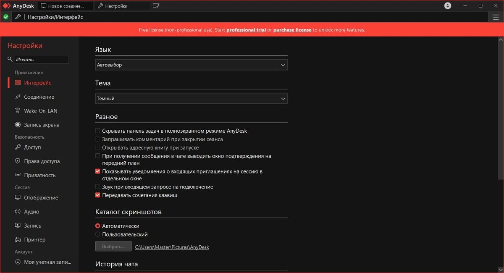Open the C:\Users\Master\Pictures\AnyDesk path link

172,247
